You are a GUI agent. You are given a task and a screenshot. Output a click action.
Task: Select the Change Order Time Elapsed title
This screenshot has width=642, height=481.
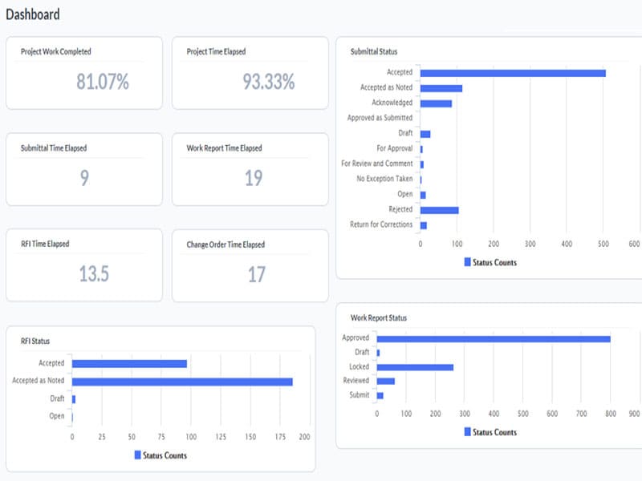point(226,245)
